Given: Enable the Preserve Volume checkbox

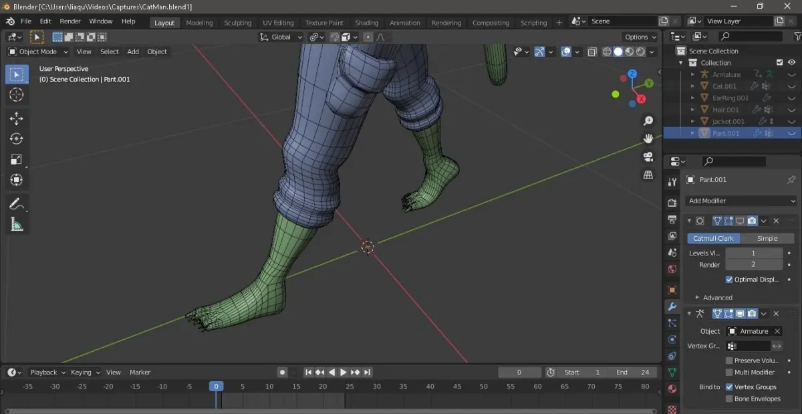Looking at the screenshot, I should tap(729, 360).
